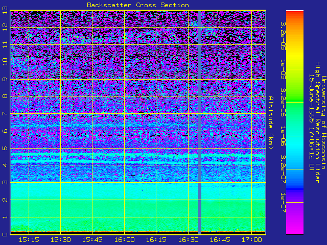Click 'University of Wisconsin' text
Image resolution: width=327 pixels, height=245 pixels.
323,122
